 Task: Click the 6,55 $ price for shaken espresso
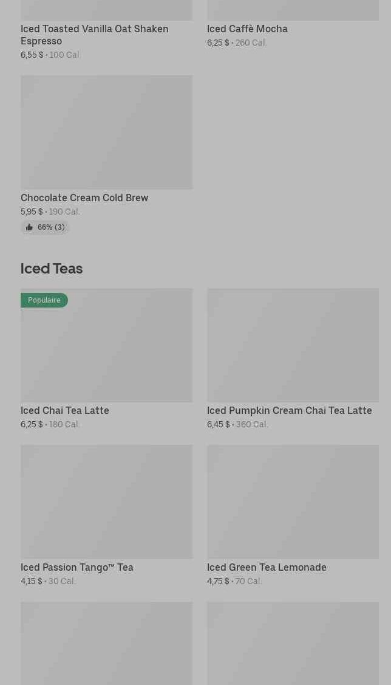point(32,55)
